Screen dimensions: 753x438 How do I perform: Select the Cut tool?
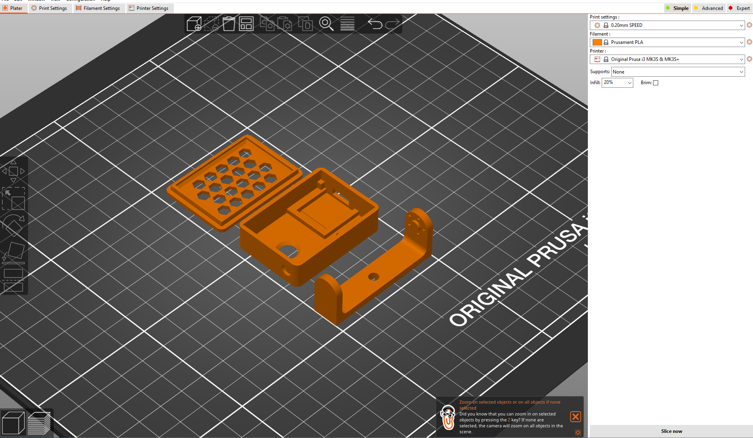pos(13,280)
